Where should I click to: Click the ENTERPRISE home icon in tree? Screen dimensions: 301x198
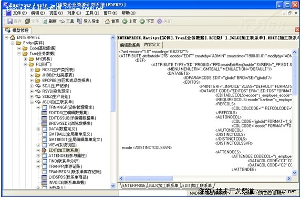[x=13, y=37]
